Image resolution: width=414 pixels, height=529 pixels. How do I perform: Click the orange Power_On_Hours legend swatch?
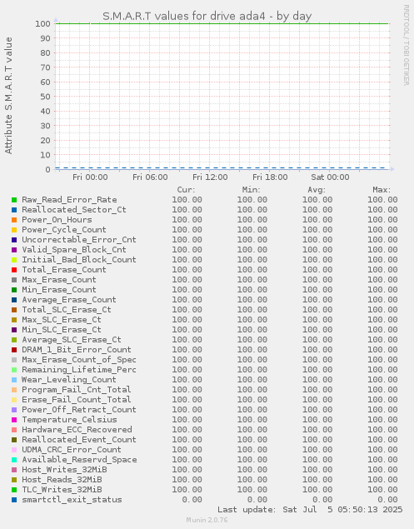14,220
